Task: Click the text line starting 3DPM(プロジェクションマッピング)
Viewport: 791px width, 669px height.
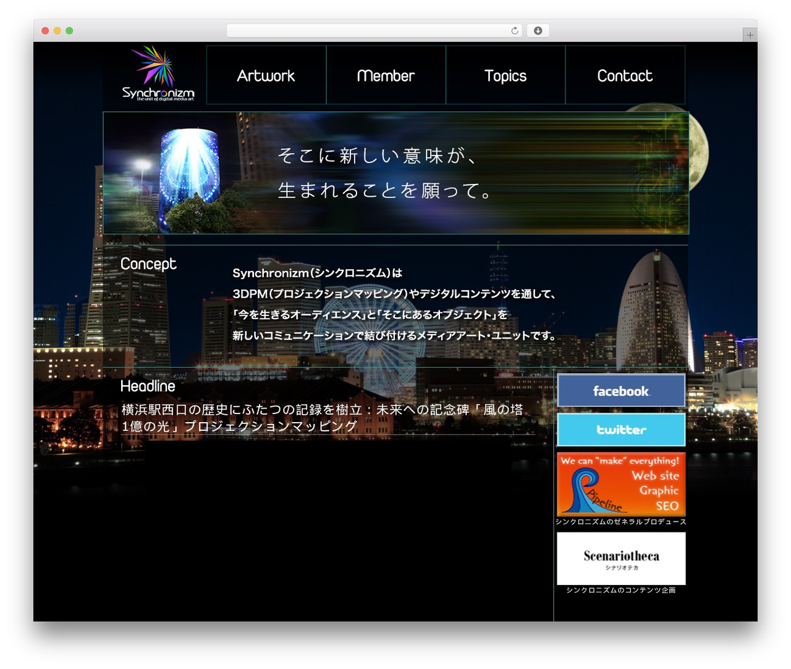Action: click(x=395, y=294)
